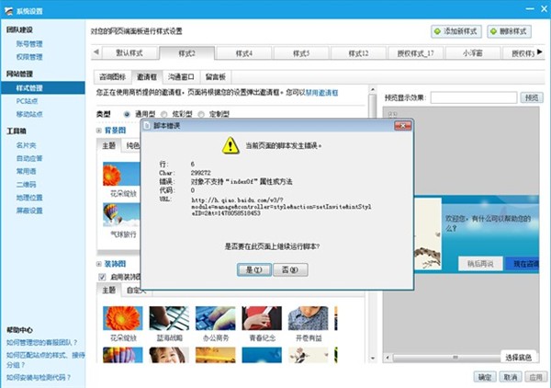Click the document icon in the script error dialog title

point(147,125)
